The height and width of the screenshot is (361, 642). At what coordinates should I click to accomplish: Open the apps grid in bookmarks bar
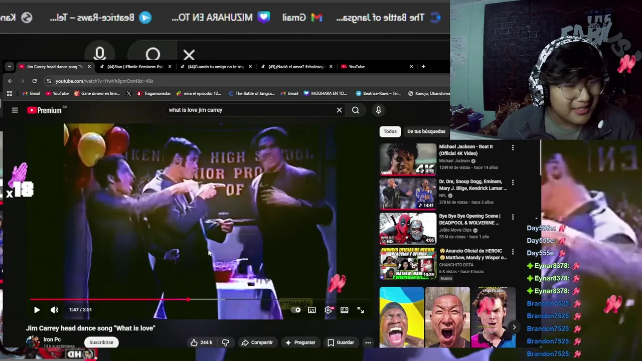pyautogui.click(x=9, y=93)
